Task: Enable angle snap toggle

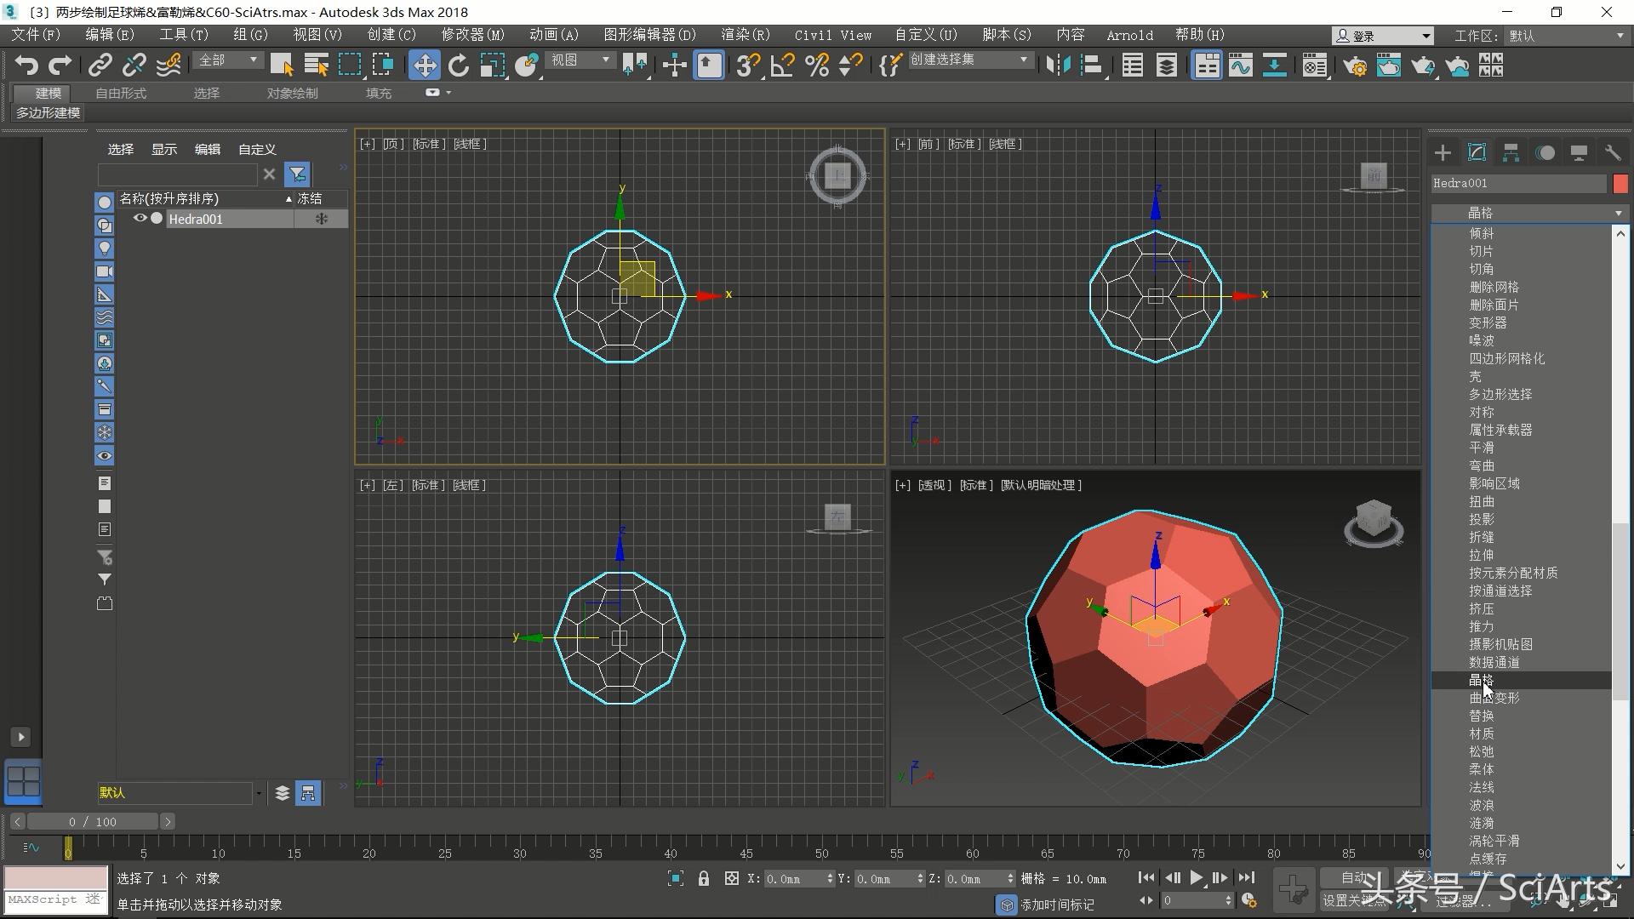Action: 782,66
